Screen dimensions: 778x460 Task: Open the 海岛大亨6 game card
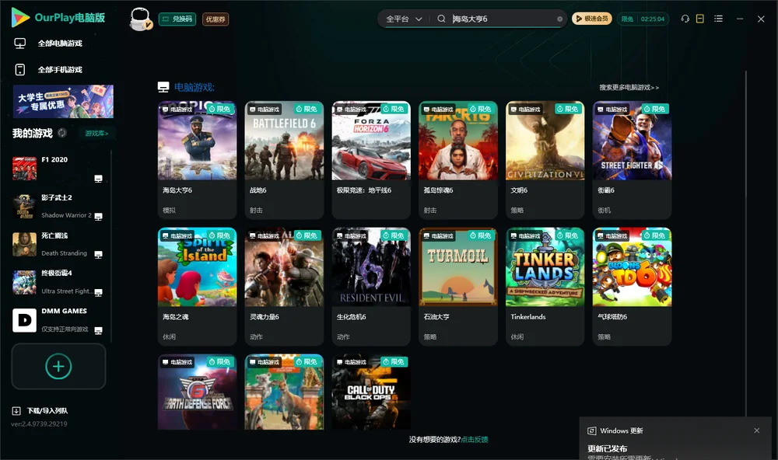coord(197,159)
